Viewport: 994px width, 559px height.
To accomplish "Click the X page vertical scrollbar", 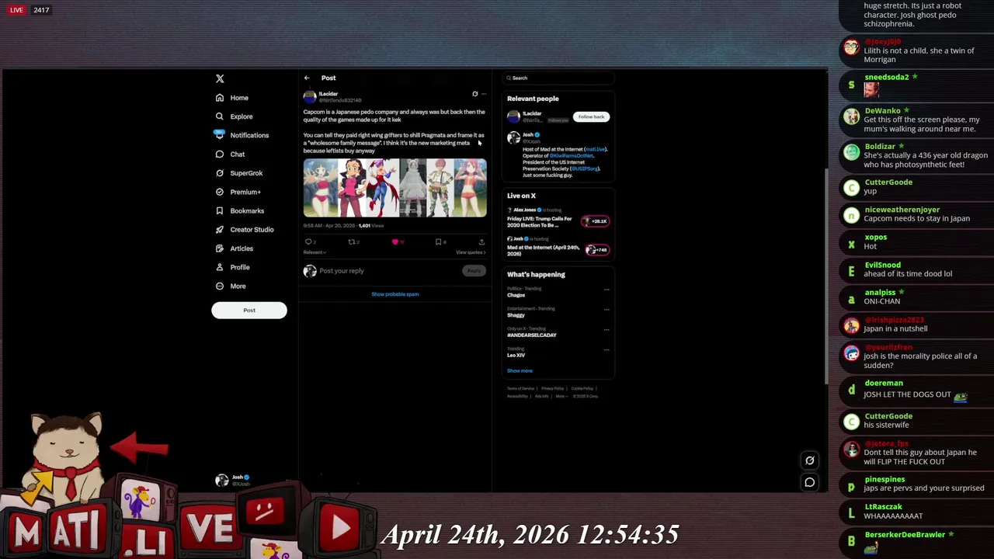I will [825, 276].
